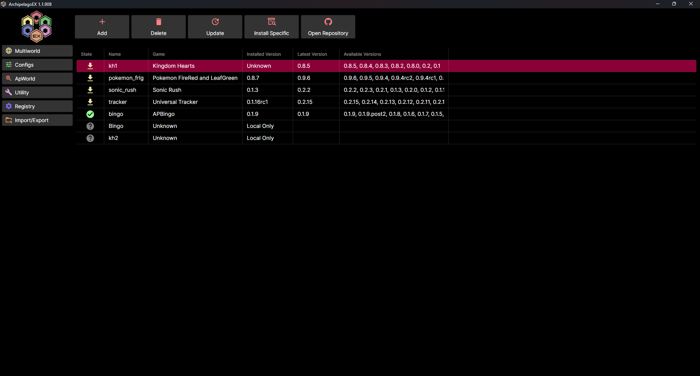
Task: Click the kh1 available versions list
Action: [394, 66]
